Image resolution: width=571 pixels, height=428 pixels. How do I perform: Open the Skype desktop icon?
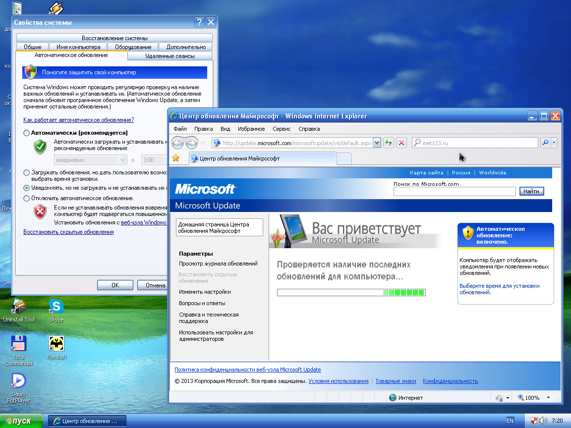click(x=56, y=307)
